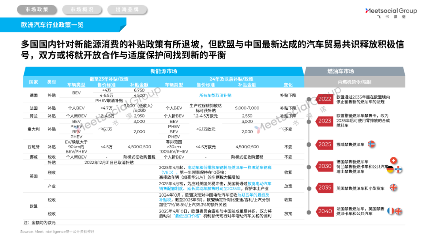Click the 欧盟 region cell
The width and height of the screenshot is (428, 241).
34,207
